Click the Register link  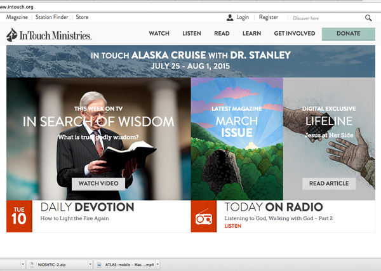tap(269, 18)
